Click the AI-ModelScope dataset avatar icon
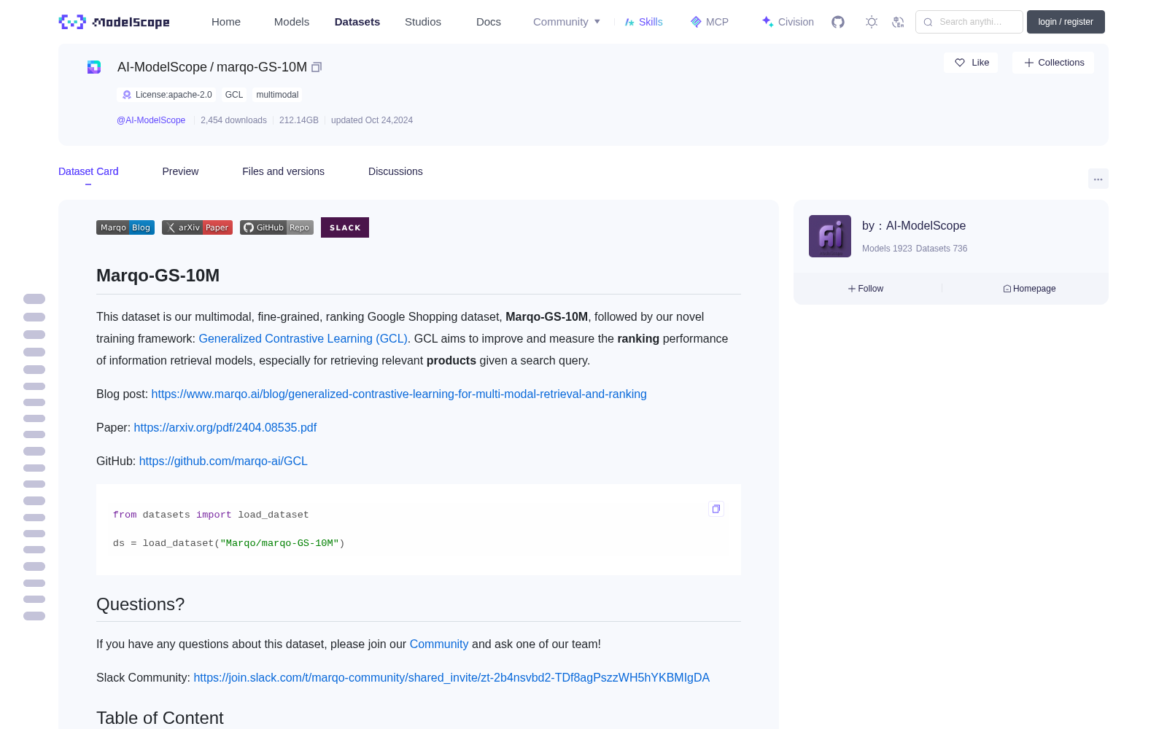 [x=94, y=67]
